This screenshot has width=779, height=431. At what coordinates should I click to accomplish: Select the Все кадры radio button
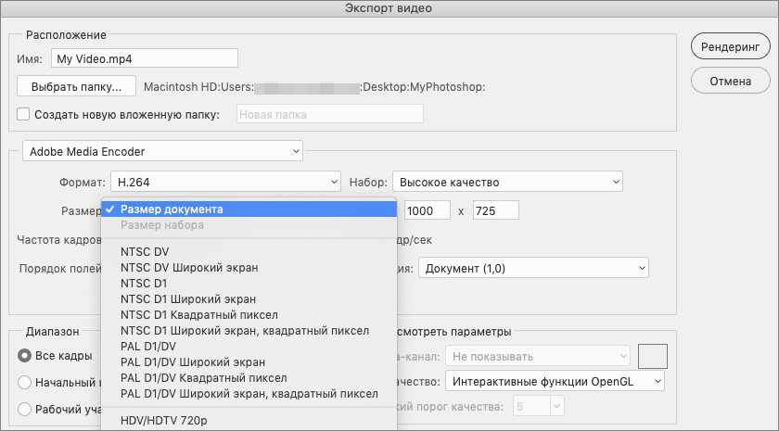pyautogui.click(x=25, y=355)
